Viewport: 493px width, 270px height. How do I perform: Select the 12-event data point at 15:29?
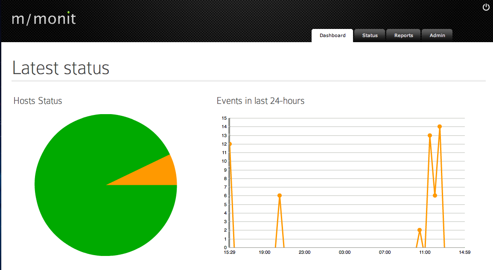(x=230, y=144)
